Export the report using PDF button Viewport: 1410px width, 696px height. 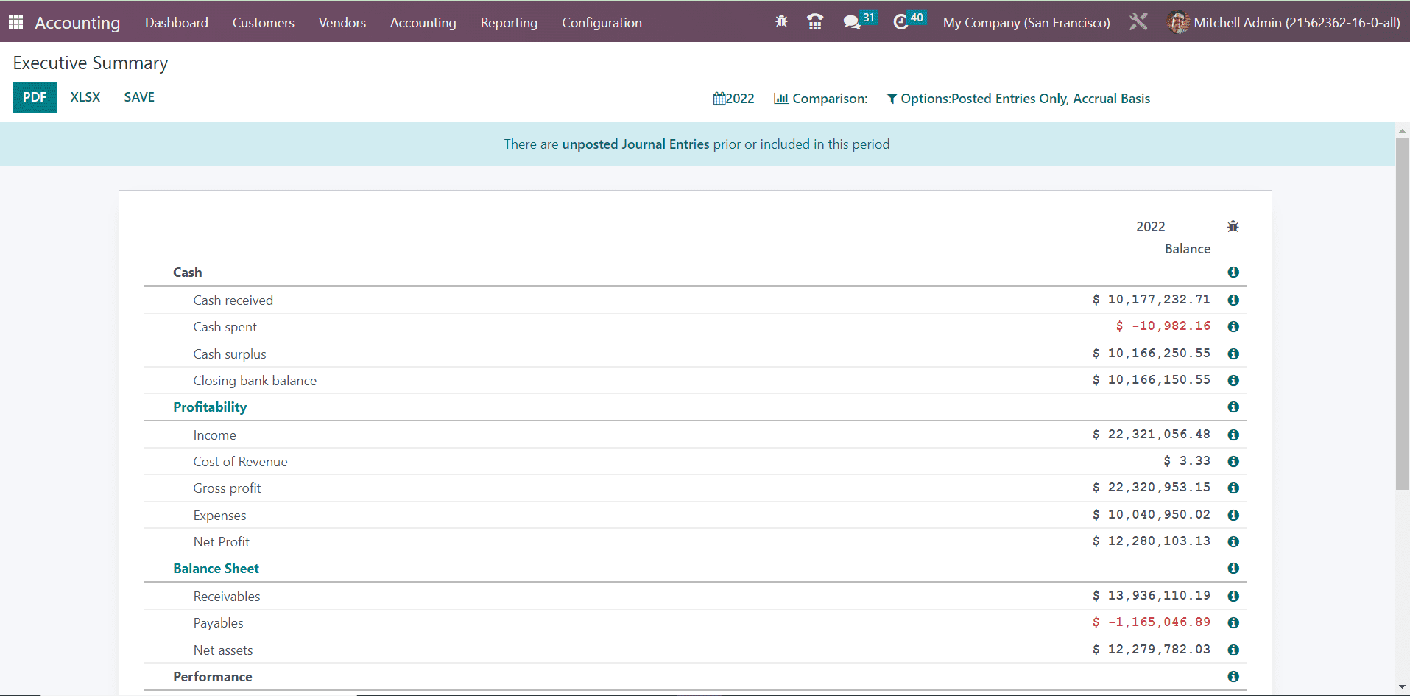pyautogui.click(x=35, y=97)
